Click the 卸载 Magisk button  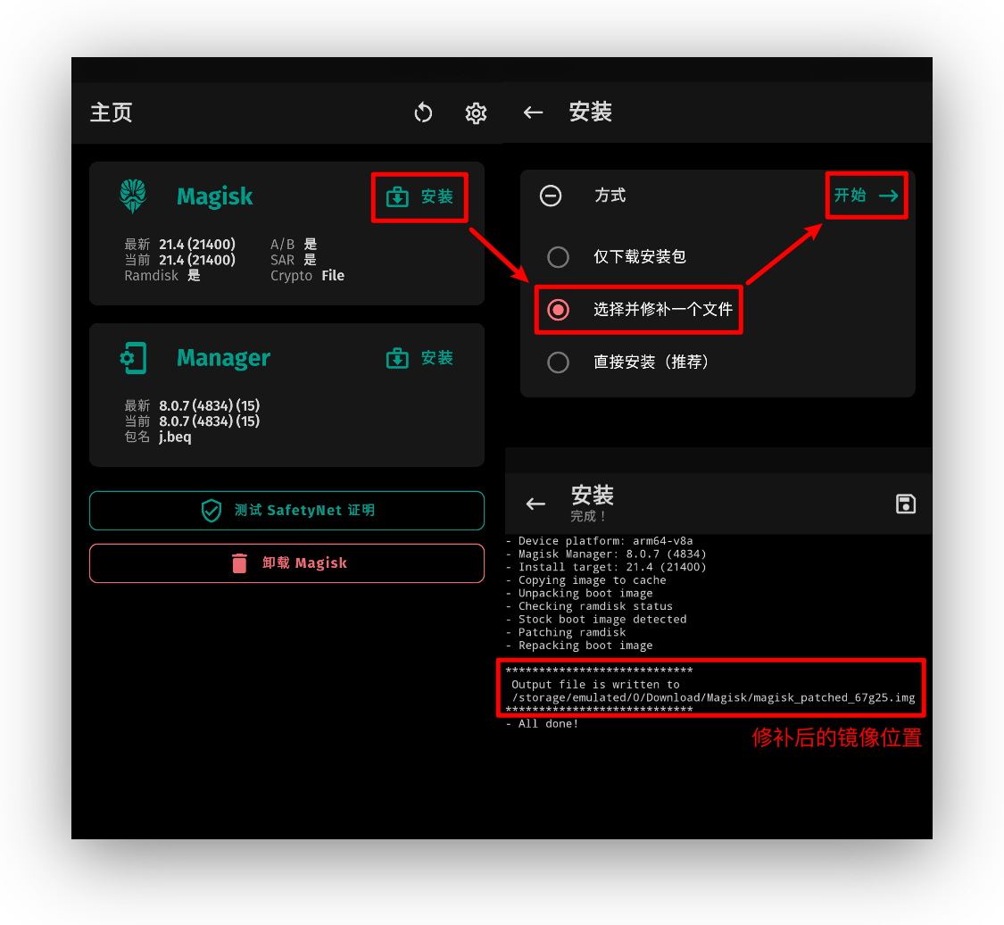[x=286, y=563]
